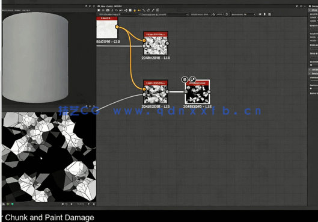This screenshot has width=318, height=222.
Task: Maximize the graph editor panel
Action: click(301, 6)
